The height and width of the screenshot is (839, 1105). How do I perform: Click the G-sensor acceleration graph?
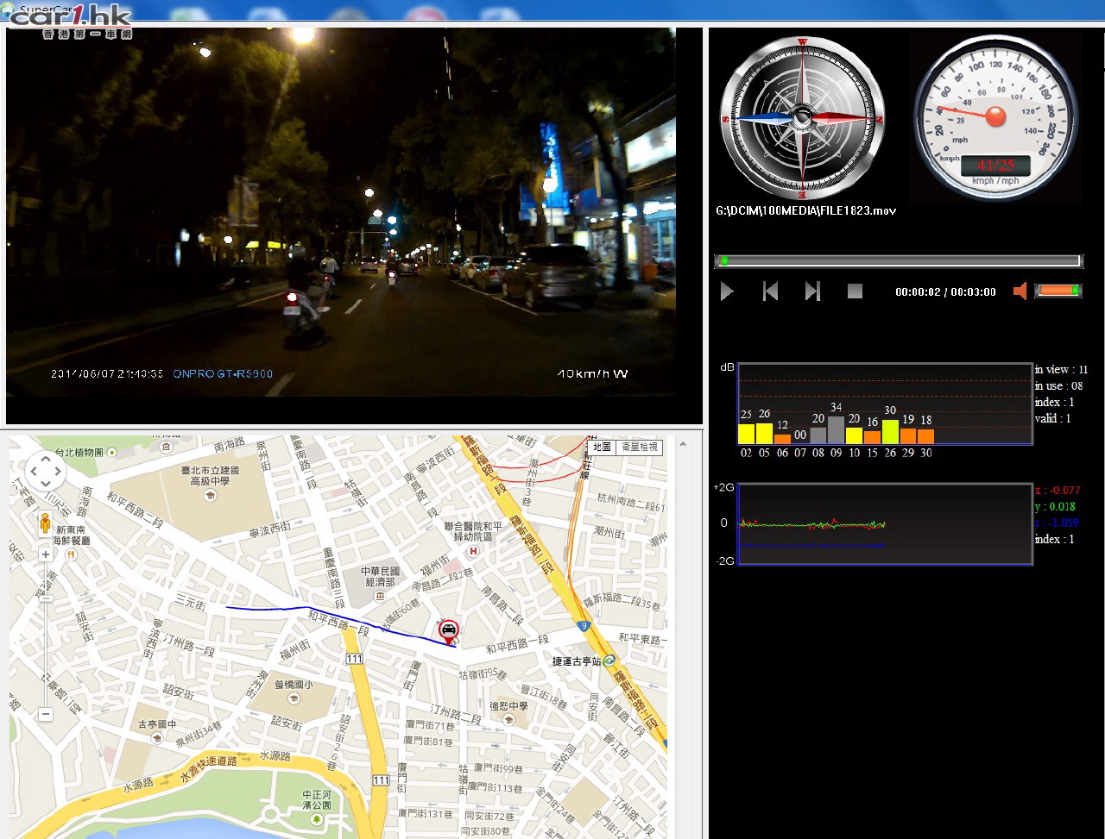coord(885,523)
